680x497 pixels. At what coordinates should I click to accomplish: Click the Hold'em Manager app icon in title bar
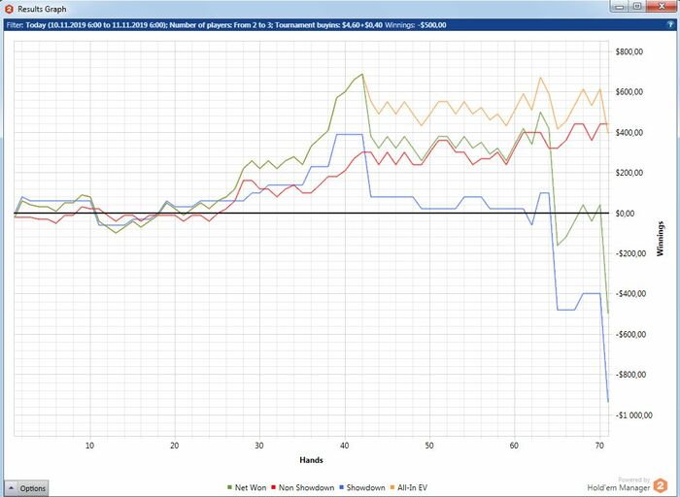pos(9,9)
